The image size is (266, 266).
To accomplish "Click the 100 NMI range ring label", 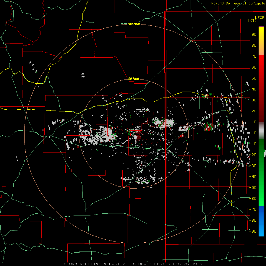I will pyautogui.click(x=134, y=24).
